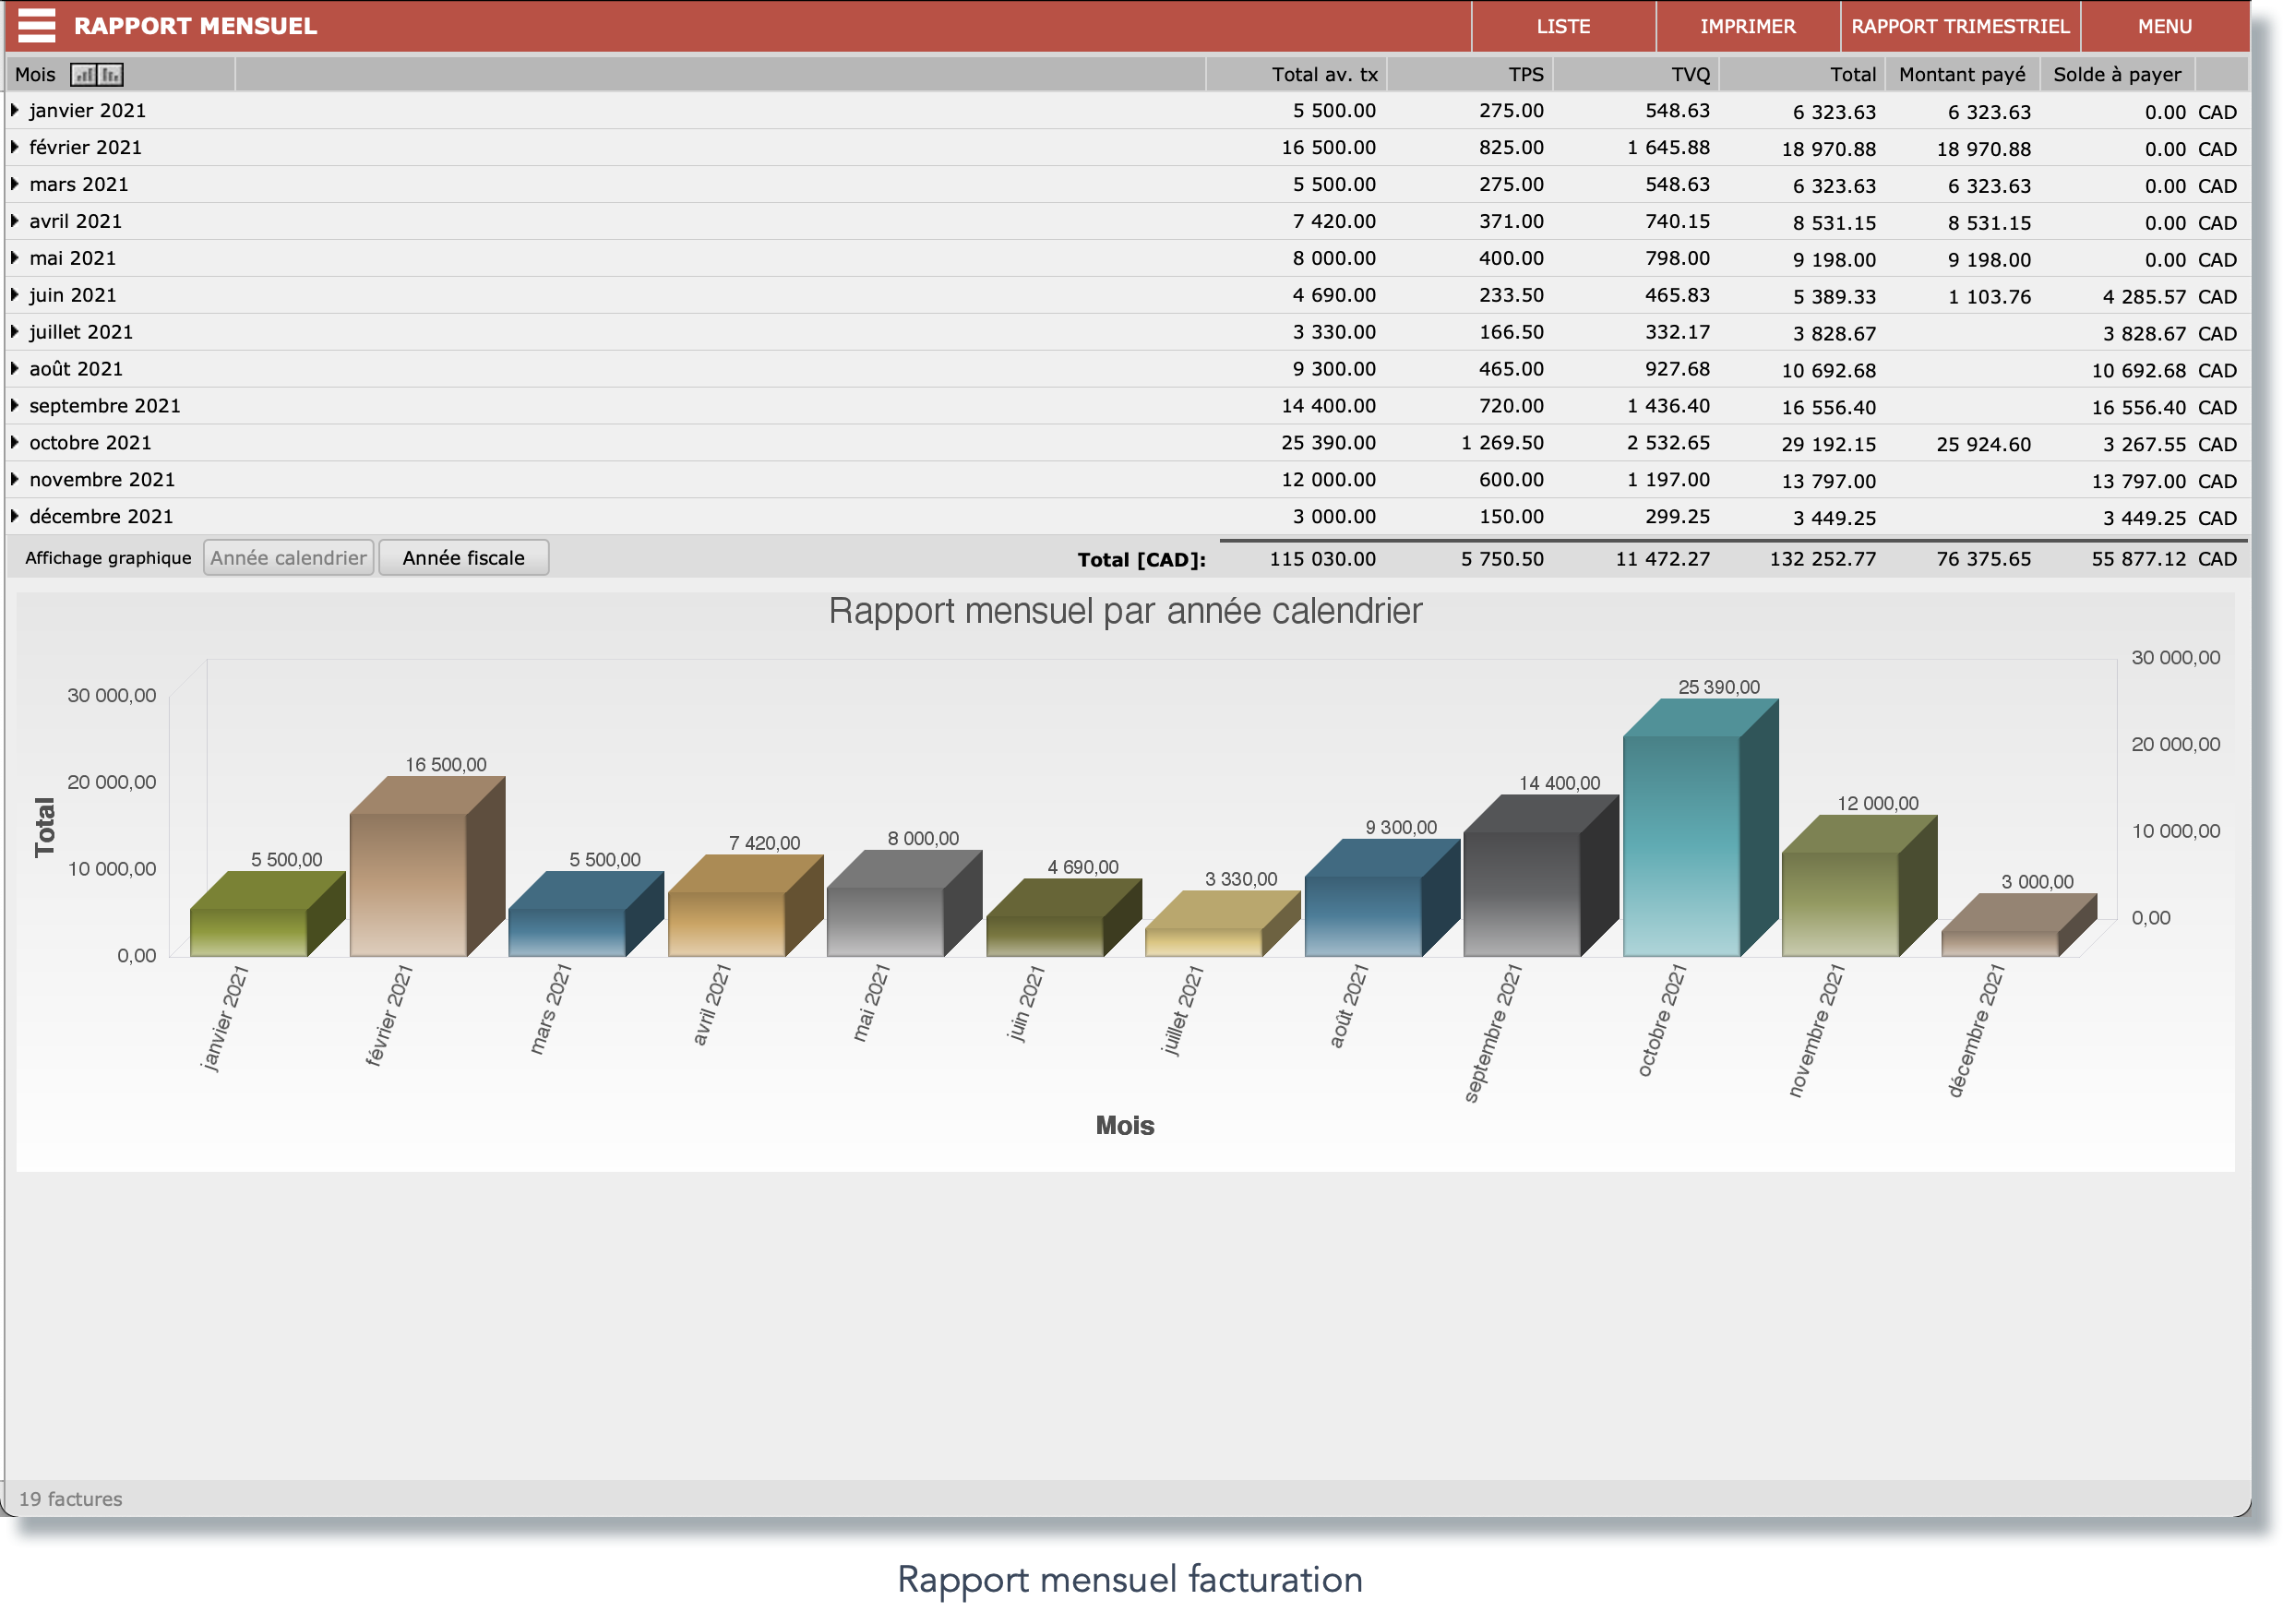
Task: Click grand total 132 252.77
Action: click(1822, 559)
